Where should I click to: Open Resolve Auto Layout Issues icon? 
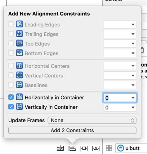[x=96, y=148]
